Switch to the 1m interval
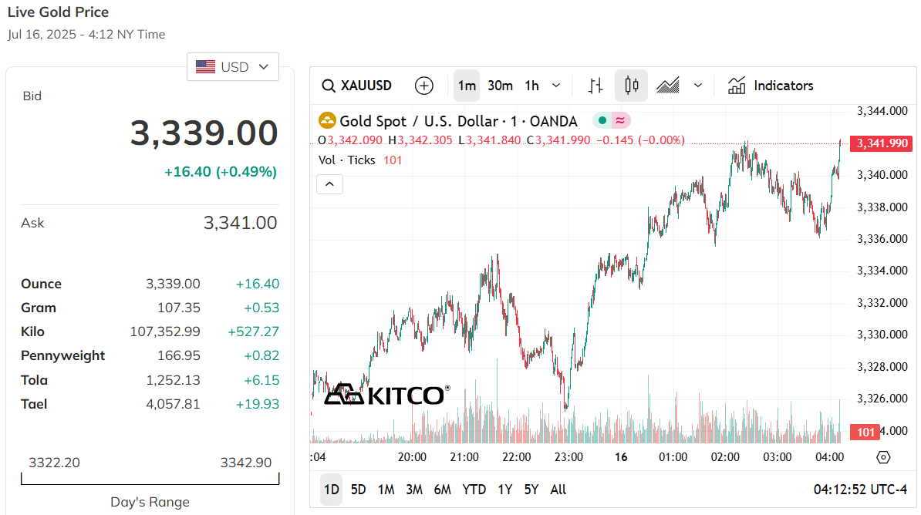Screen dimensions: 921x515 467,86
